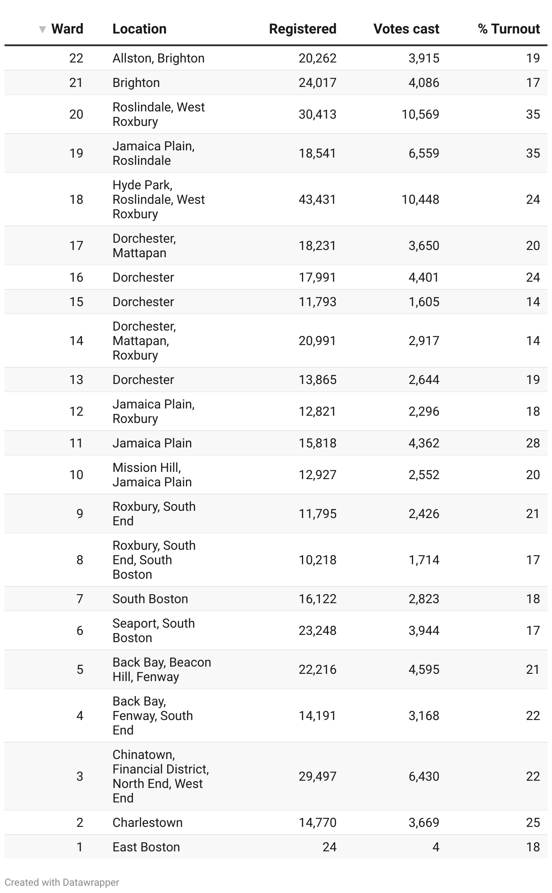Sort by the Location column header
552x893 pixels.
[x=139, y=29]
